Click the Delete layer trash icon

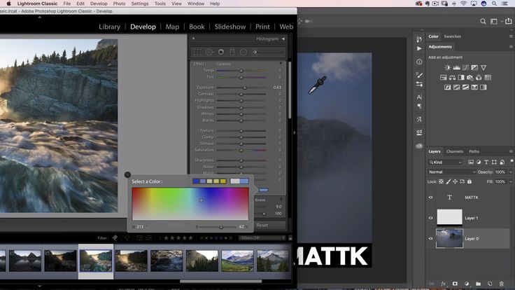tap(501, 284)
